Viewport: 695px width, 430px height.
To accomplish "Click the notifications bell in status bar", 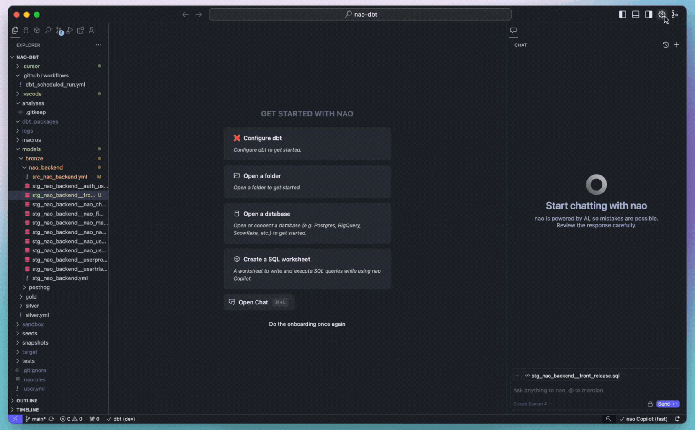I will 677,419.
